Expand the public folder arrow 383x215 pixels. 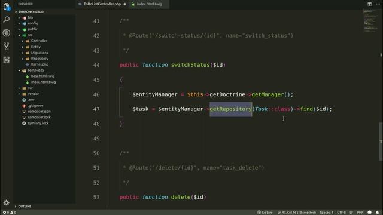tap(19, 29)
